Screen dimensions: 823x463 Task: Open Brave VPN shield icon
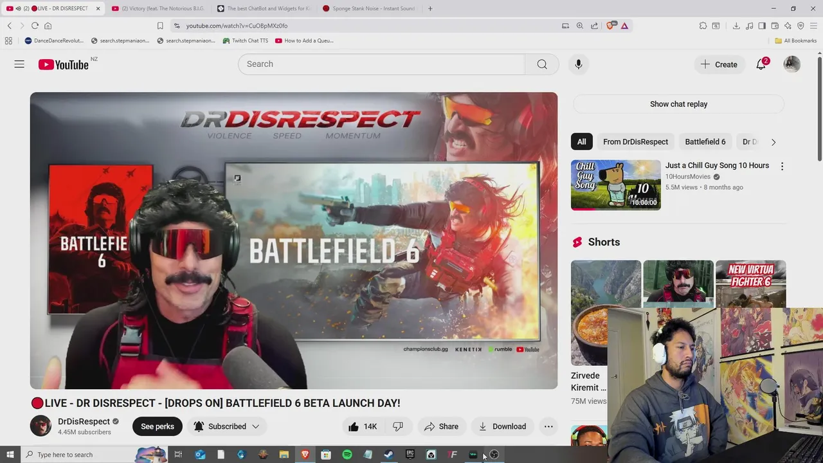(800, 26)
